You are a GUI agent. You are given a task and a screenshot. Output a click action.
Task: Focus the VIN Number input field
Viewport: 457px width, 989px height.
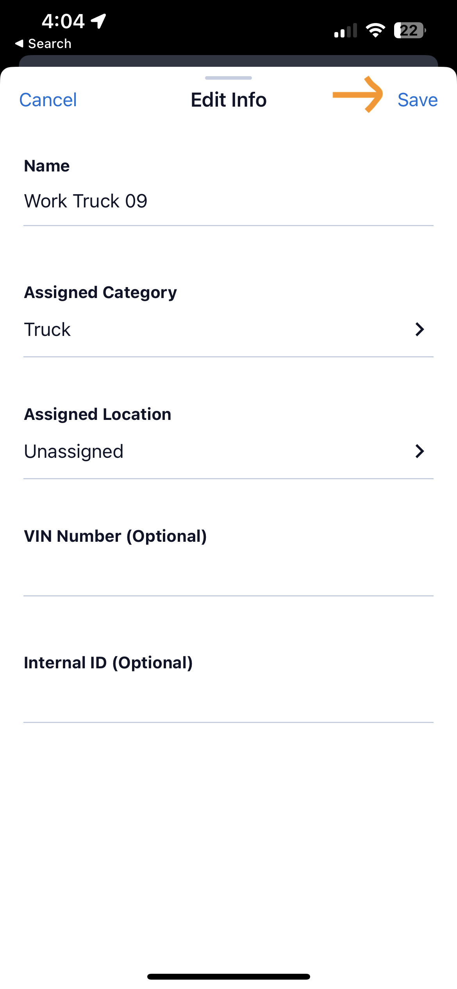228,572
